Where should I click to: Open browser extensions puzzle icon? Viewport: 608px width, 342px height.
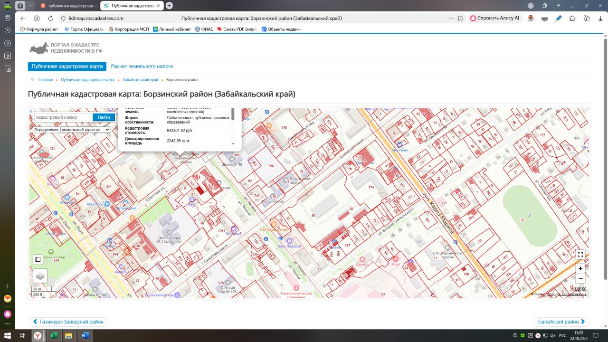572,19
